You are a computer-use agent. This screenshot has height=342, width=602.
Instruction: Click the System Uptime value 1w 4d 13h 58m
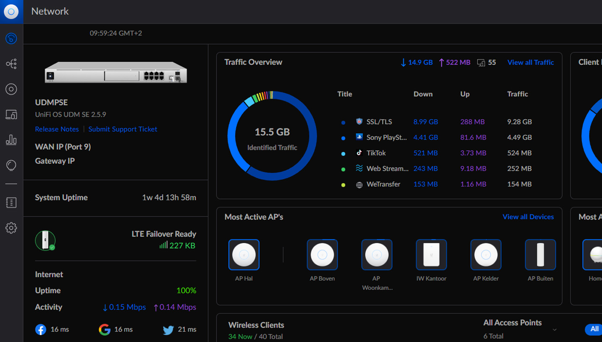[x=169, y=197]
